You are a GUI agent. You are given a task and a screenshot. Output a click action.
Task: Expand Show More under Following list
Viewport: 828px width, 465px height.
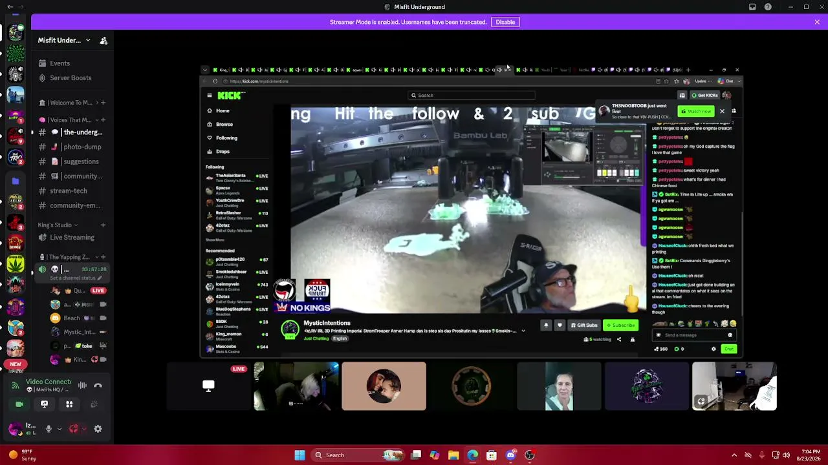215,240
